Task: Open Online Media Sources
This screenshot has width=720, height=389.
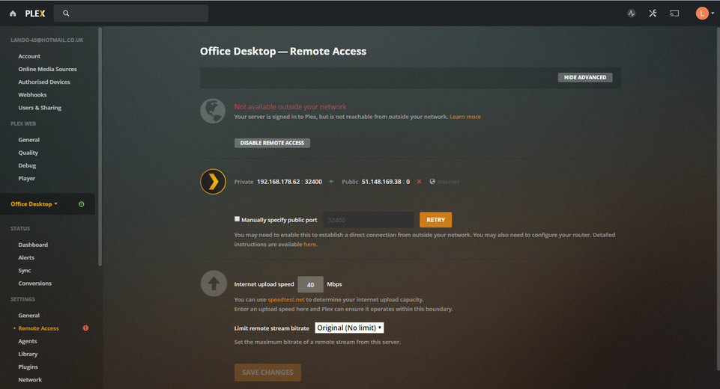Action: [47, 69]
